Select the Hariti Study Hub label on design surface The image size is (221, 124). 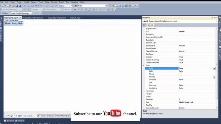[14, 23]
